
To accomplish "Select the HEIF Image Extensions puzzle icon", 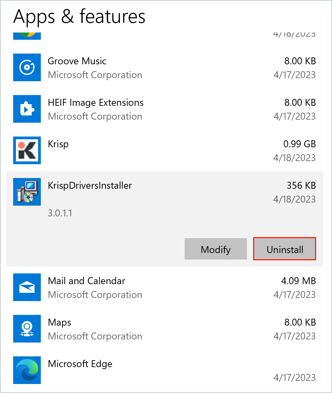I will (x=27, y=109).
